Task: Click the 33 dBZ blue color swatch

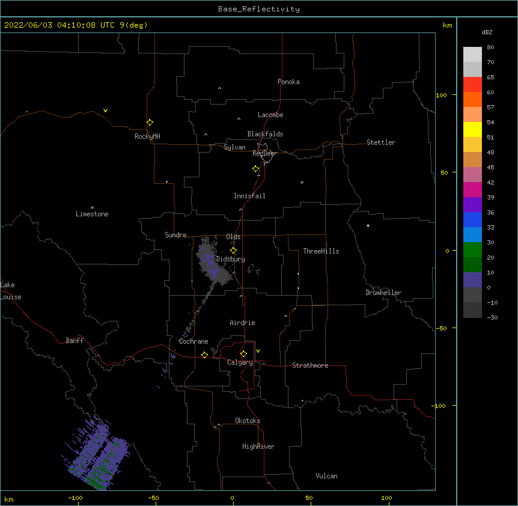Action: [472, 234]
